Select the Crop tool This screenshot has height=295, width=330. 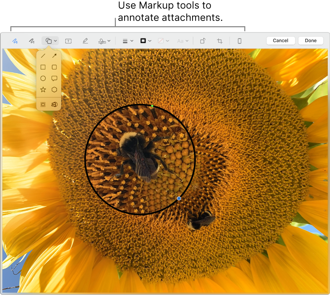(219, 41)
